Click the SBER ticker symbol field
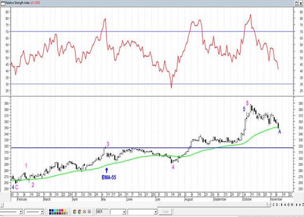 [x=102, y=212]
